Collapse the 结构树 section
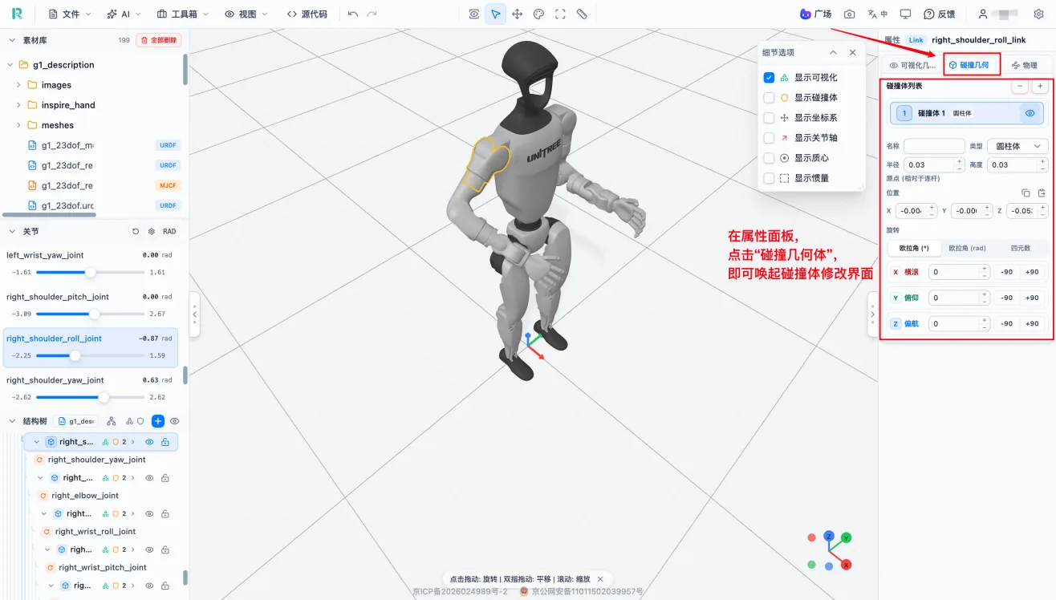 [x=12, y=421]
